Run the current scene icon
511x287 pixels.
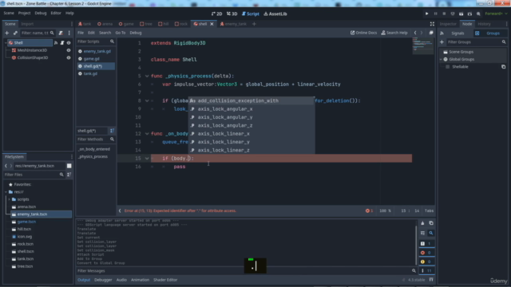tap(461, 14)
